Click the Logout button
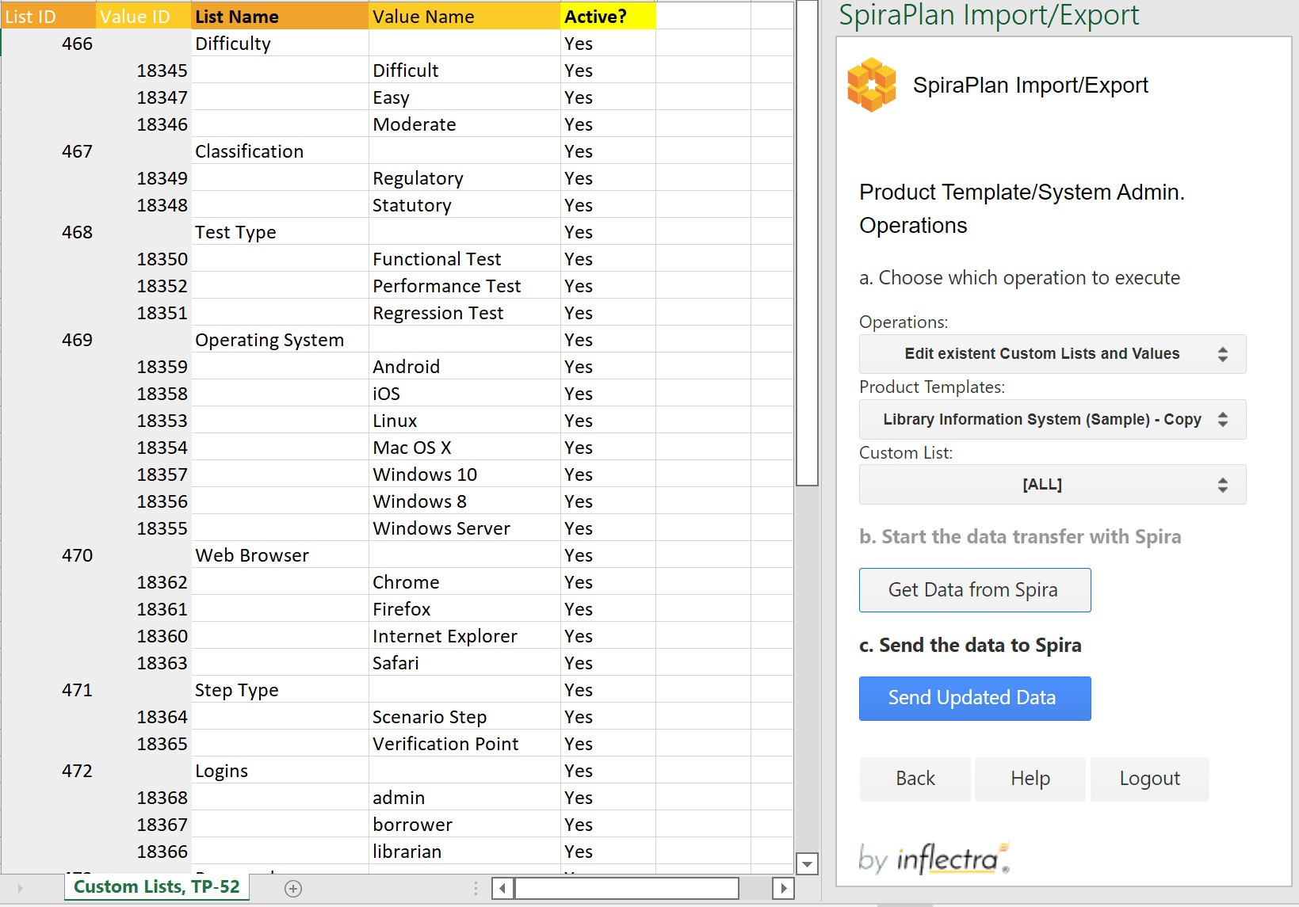 (x=1150, y=779)
